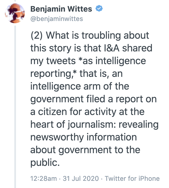Open Benjamin Wittes' profile picture
The height and width of the screenshot is (188, 169).
coord(15,13)
